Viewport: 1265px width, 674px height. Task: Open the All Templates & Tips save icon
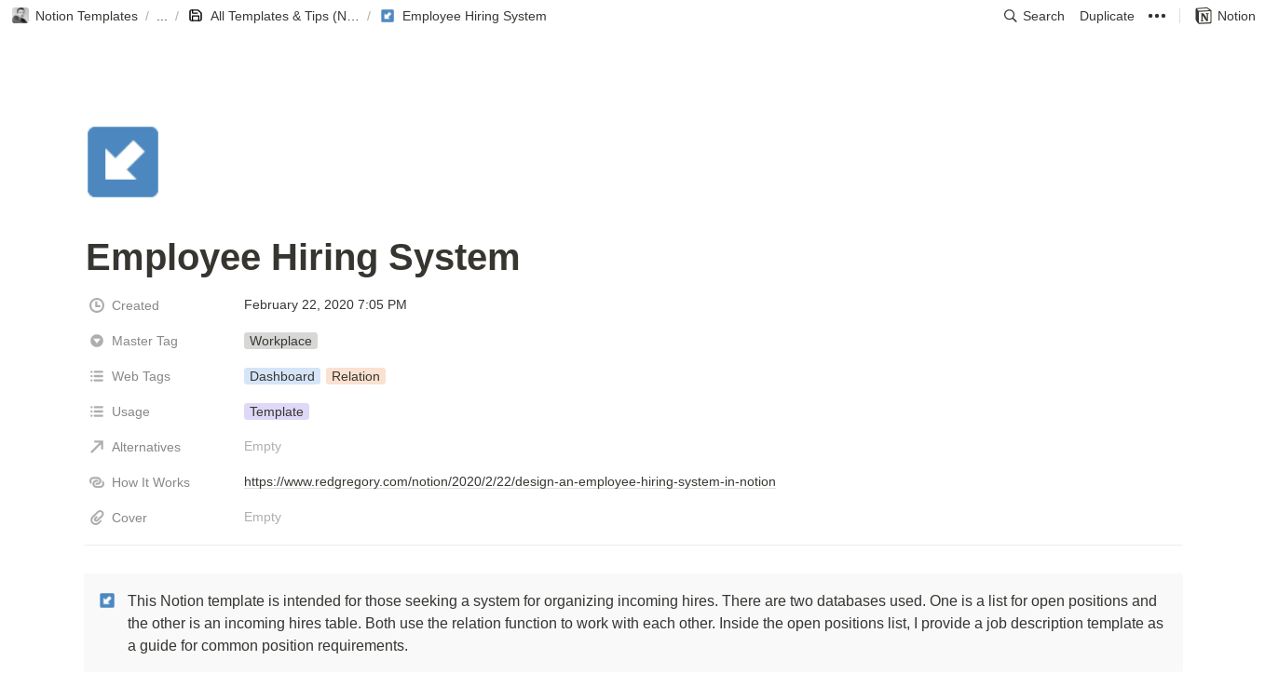(196, 16)
